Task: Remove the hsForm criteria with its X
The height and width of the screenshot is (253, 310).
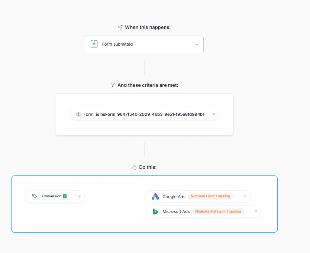Action: click(214, 114)
